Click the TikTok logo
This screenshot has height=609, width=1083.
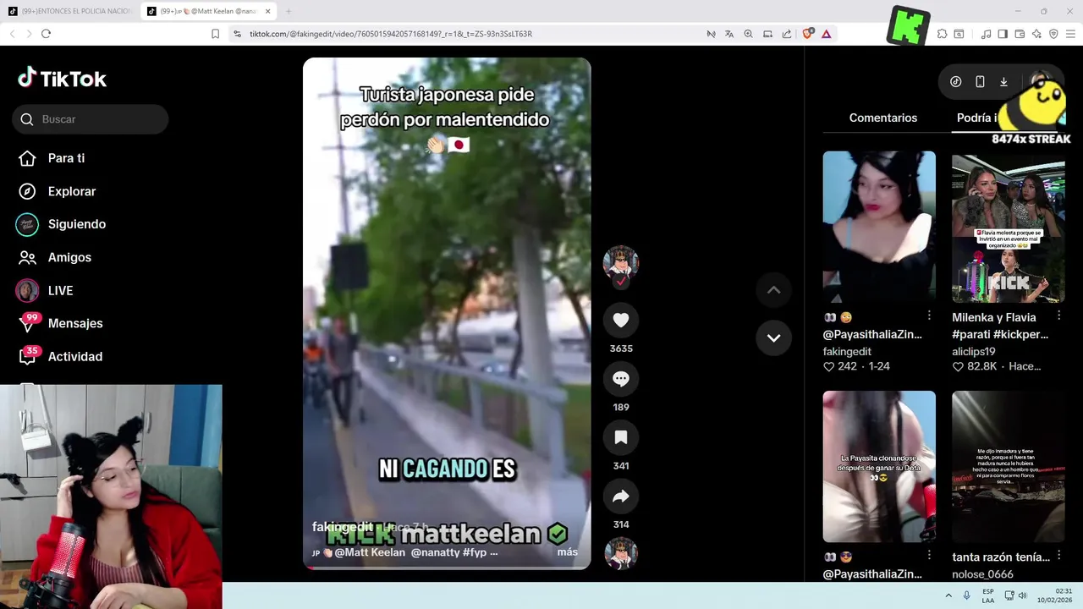coord(62,79)
